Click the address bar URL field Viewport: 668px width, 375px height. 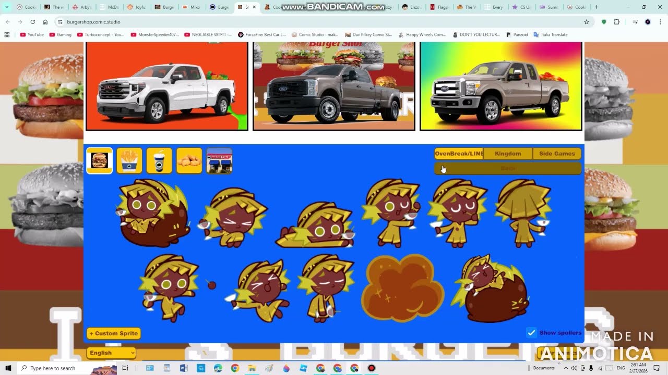coord(324,22)
